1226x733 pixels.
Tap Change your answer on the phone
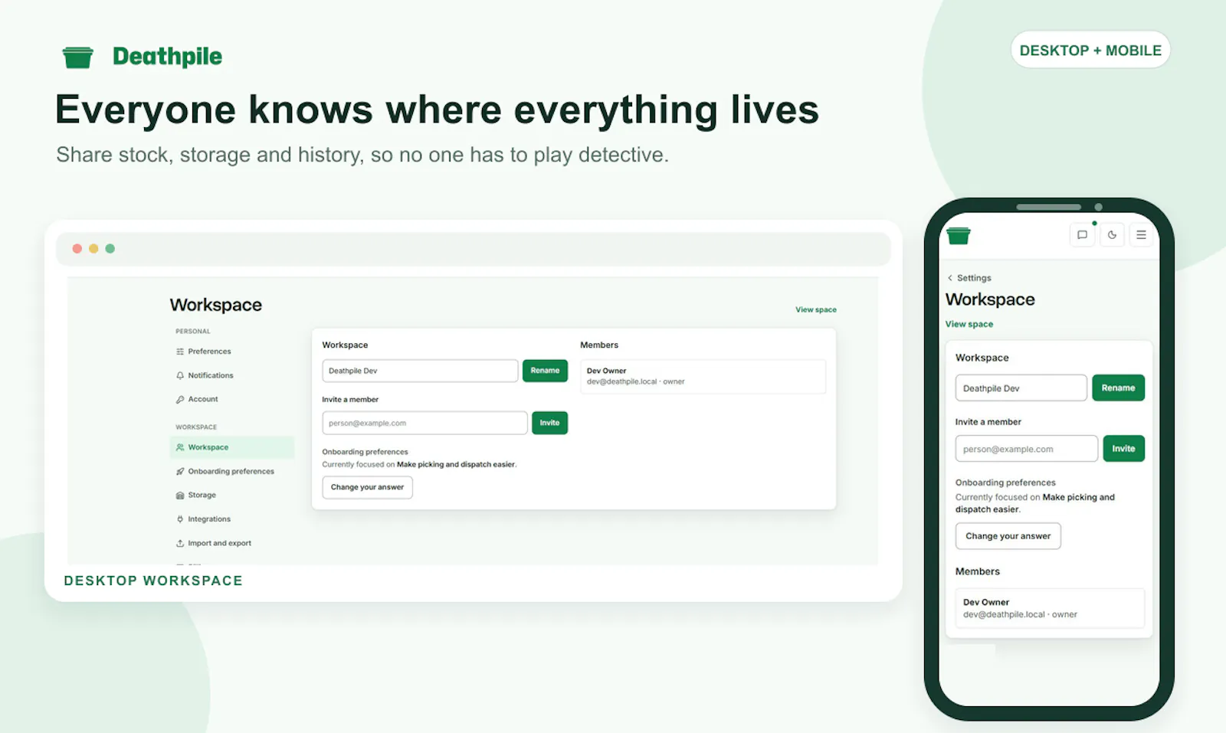(1008, 536)
